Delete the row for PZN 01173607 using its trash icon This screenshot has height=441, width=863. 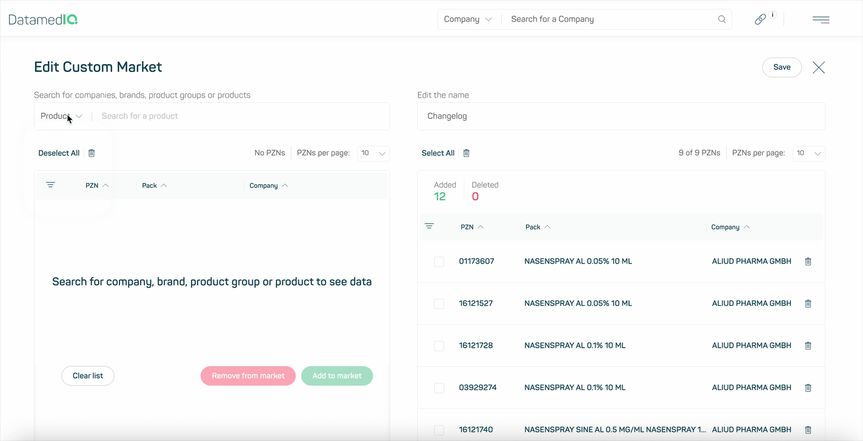click(808, 261)
